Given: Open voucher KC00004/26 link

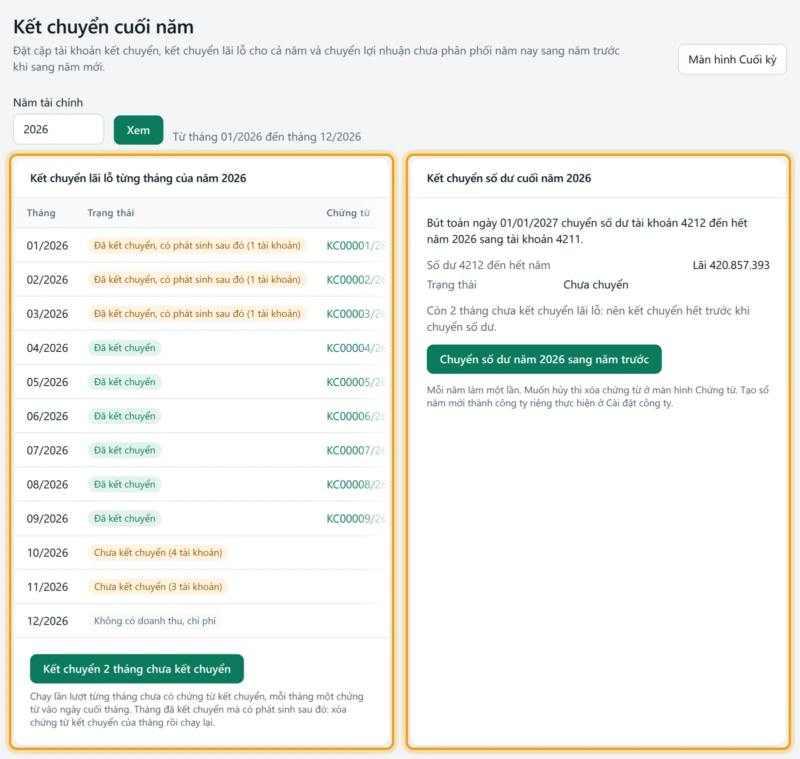Looking at the screenshot, I should point(357,348).
